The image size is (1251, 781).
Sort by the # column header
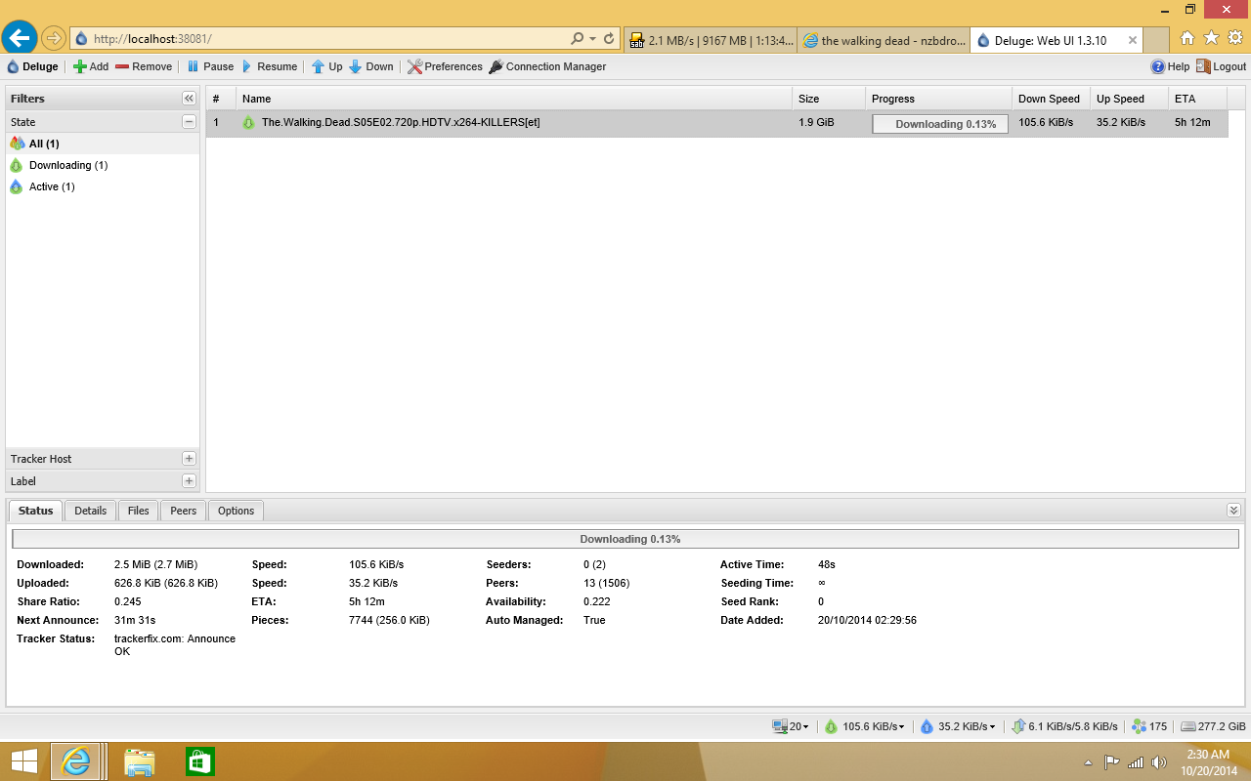click(x=221, y=99)
